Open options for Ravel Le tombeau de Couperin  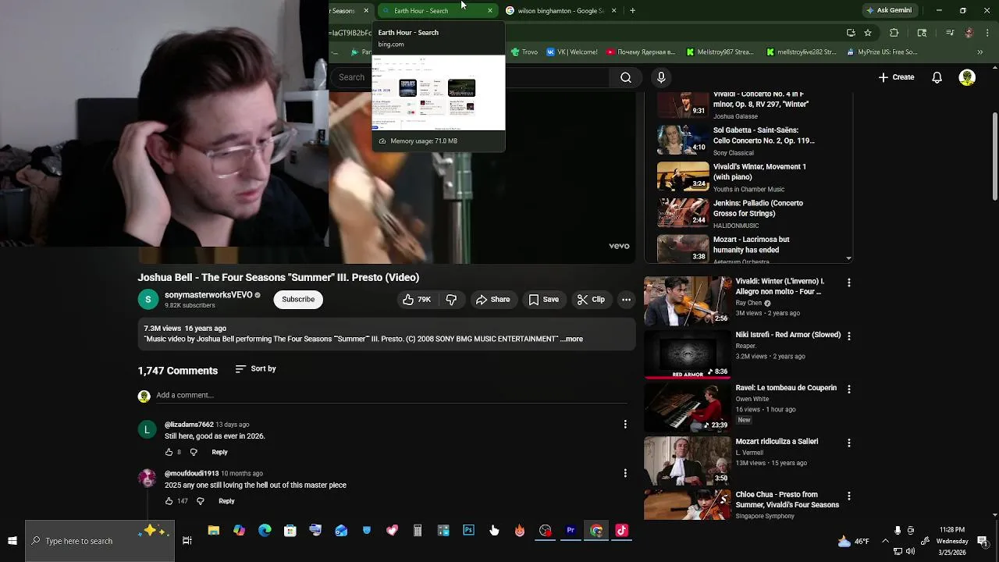pyautogui.click(x=849, y=389)
